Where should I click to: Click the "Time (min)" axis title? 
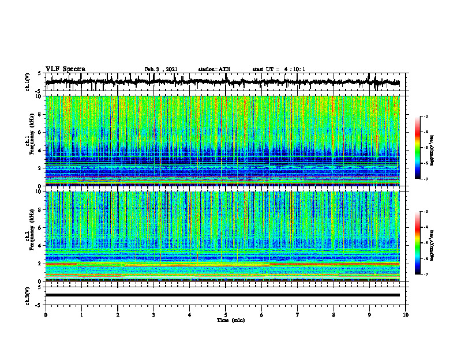(231, 320)
